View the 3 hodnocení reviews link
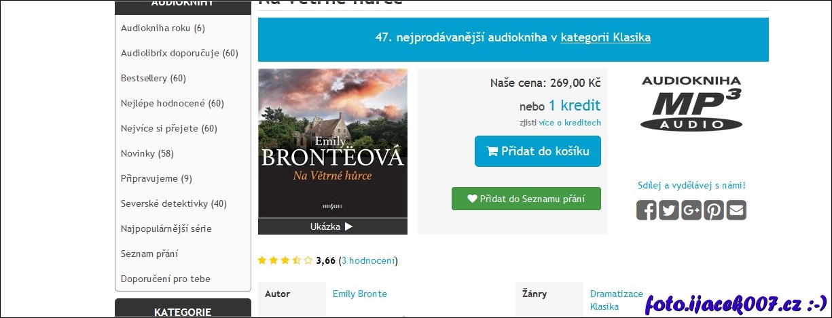Screen dimensions: 832x318 coord(369,260)
